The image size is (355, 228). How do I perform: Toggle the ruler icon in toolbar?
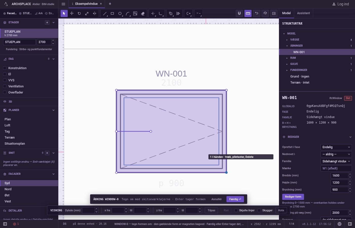[x=248, y=13]
